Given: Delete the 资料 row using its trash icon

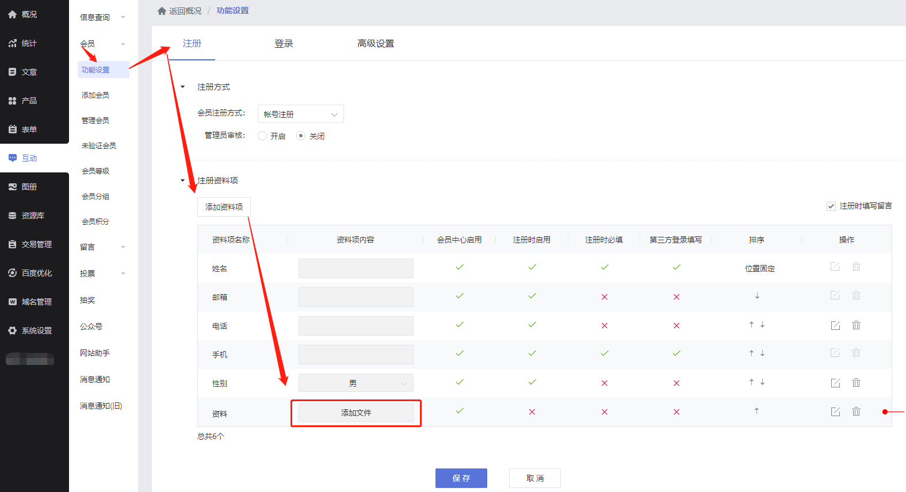Looking at the screenshot, I should [856, 412].
